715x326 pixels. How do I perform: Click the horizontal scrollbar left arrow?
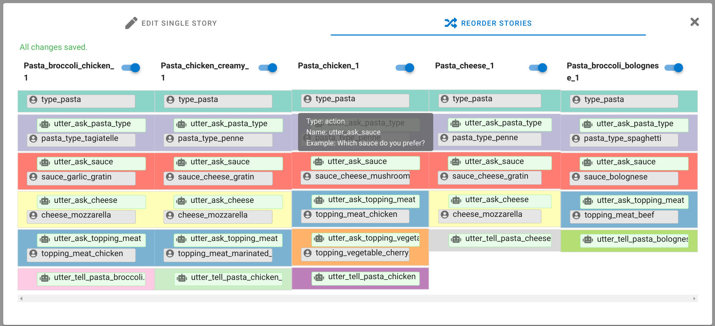tap(21, 298)
